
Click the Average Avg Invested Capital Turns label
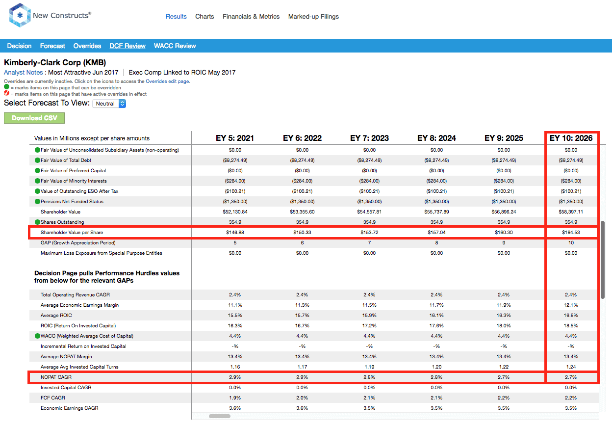pos(79,367)
